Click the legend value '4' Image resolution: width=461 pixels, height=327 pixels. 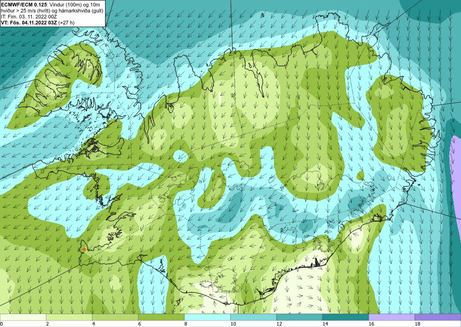[94, 324]
